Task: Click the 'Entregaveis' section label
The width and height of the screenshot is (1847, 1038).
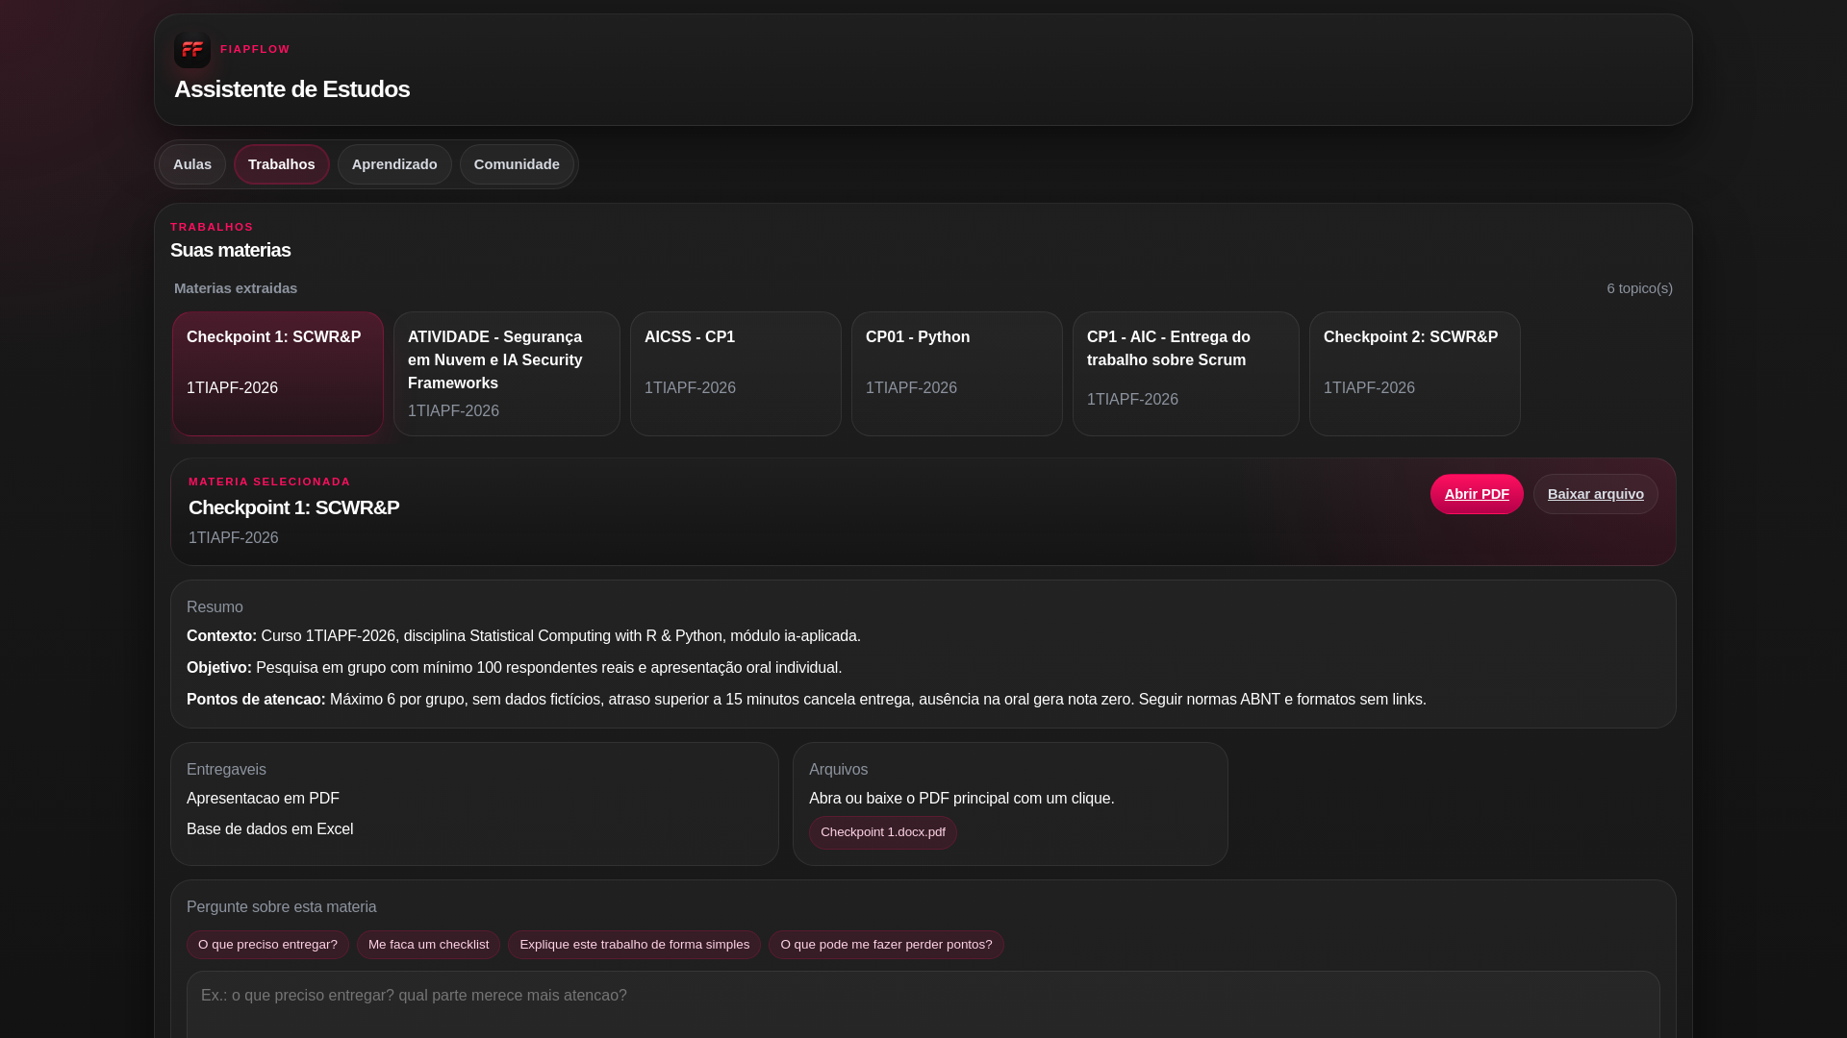Action: coord(226,770)
